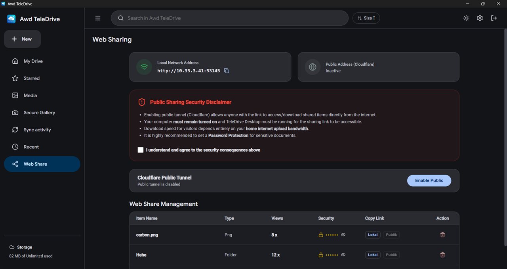Switch light/dark theme with sun icon

pyautogui.click(x=466, y=18)
